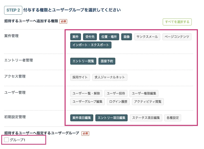Screen dimensions: 204x149
Task: Select the 各種設定 permission tag
Action: pos(173,118)
